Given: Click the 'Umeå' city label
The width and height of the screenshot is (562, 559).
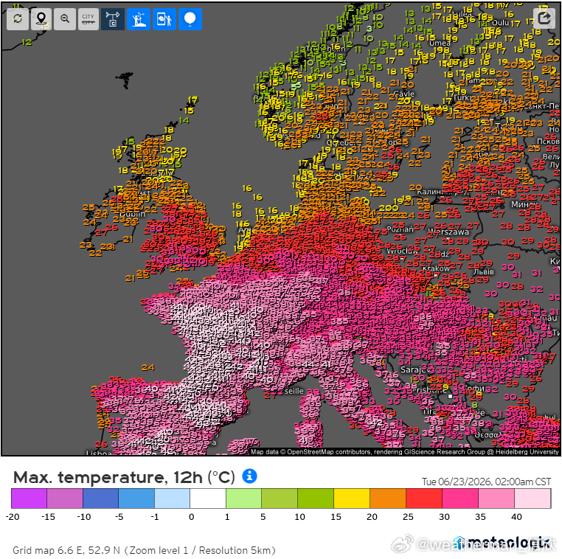Looking at the screenshot, I should pos(440,43).
